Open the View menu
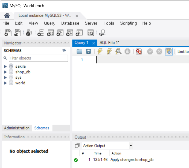The height and width of the screenshot is (168, 189). (33, 23)
